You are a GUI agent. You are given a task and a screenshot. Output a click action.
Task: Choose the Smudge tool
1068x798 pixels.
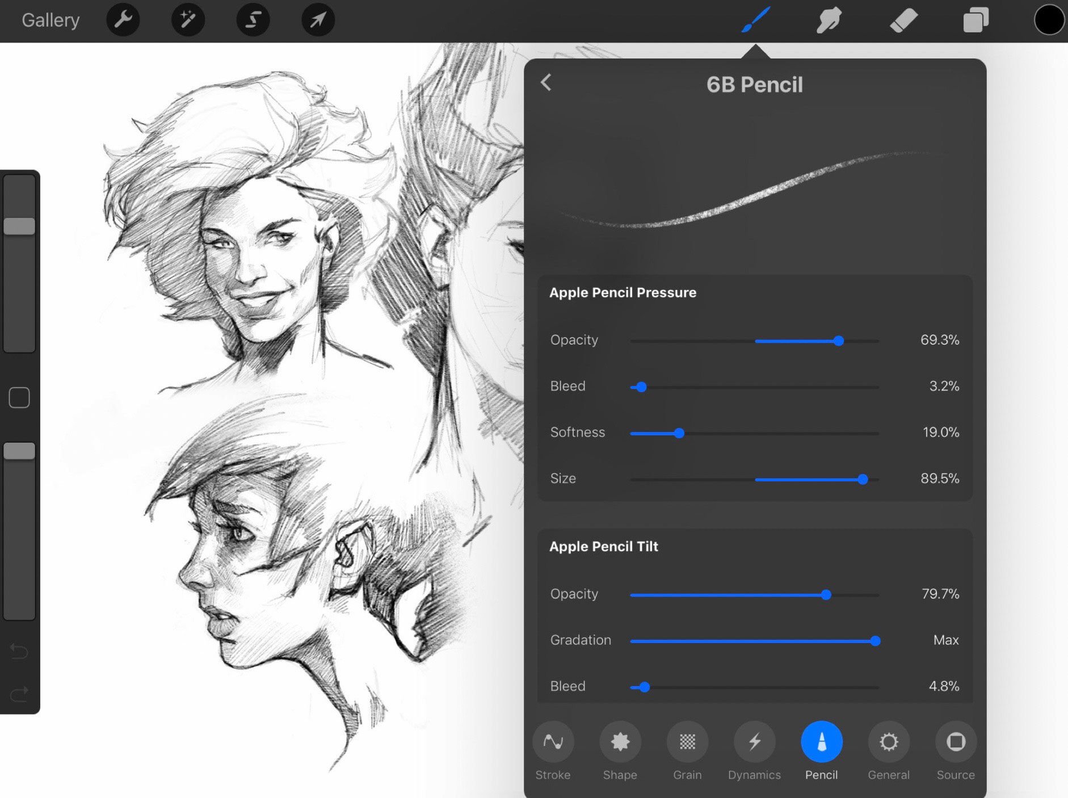(x=829, y=20)
